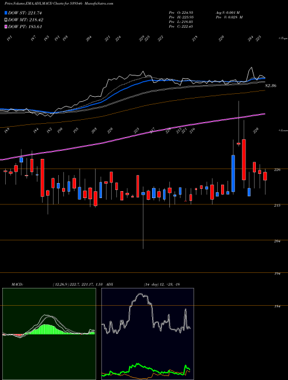
Task: Click the MACD (12,26,9) values text
Action: [x=78, y=284]
